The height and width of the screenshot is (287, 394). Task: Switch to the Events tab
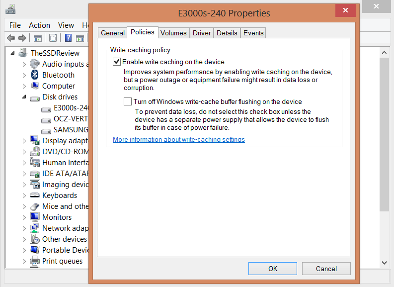253,33
